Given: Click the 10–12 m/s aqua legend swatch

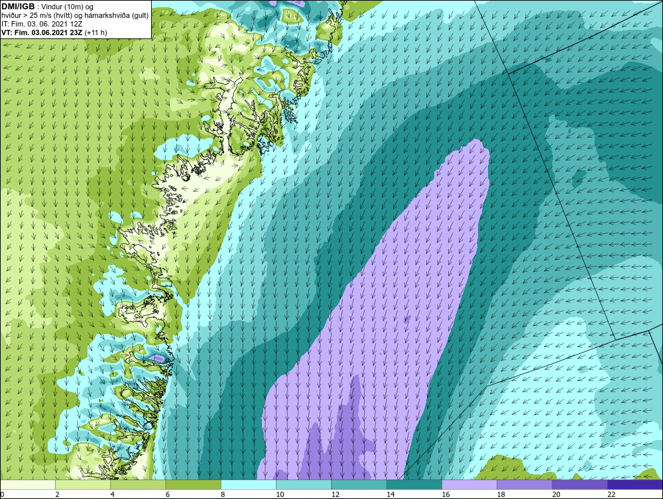Looking at the screenshot, I should point(304,484).
